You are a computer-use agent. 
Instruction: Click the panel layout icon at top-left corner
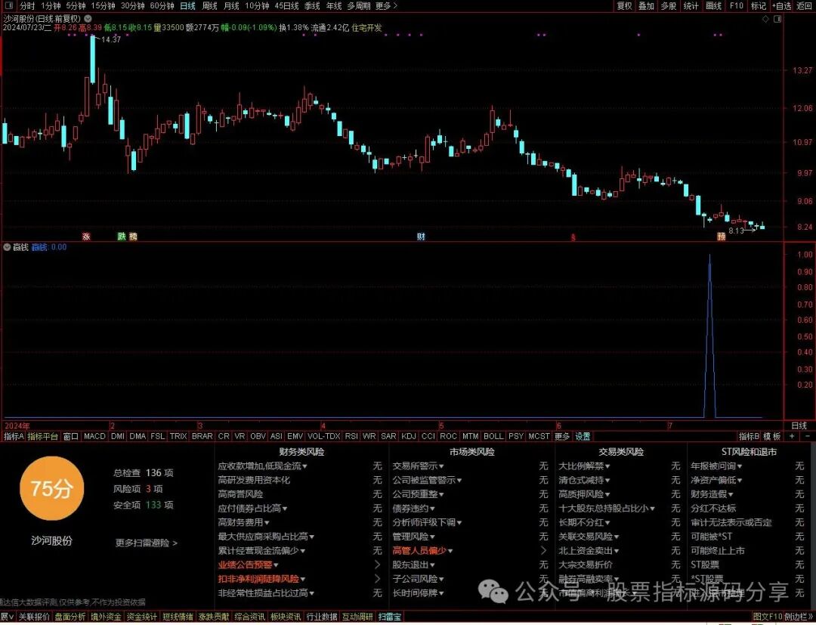[9, 6]
